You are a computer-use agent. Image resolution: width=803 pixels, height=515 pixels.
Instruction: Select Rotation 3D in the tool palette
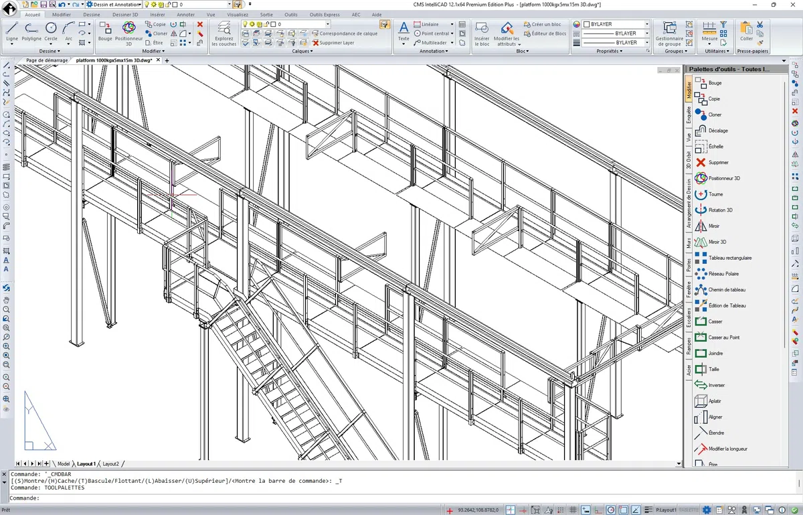(x=714, y=210)
